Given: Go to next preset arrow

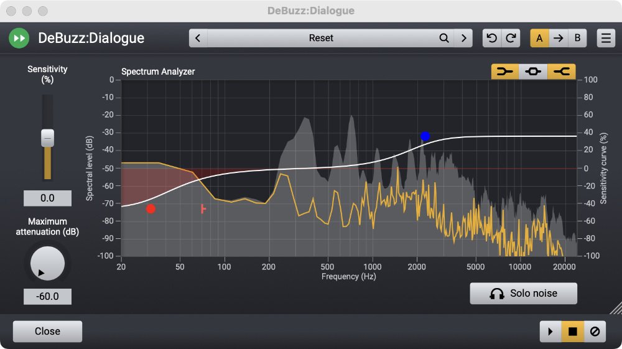Looking at the screenshot, I should [463, 38].
